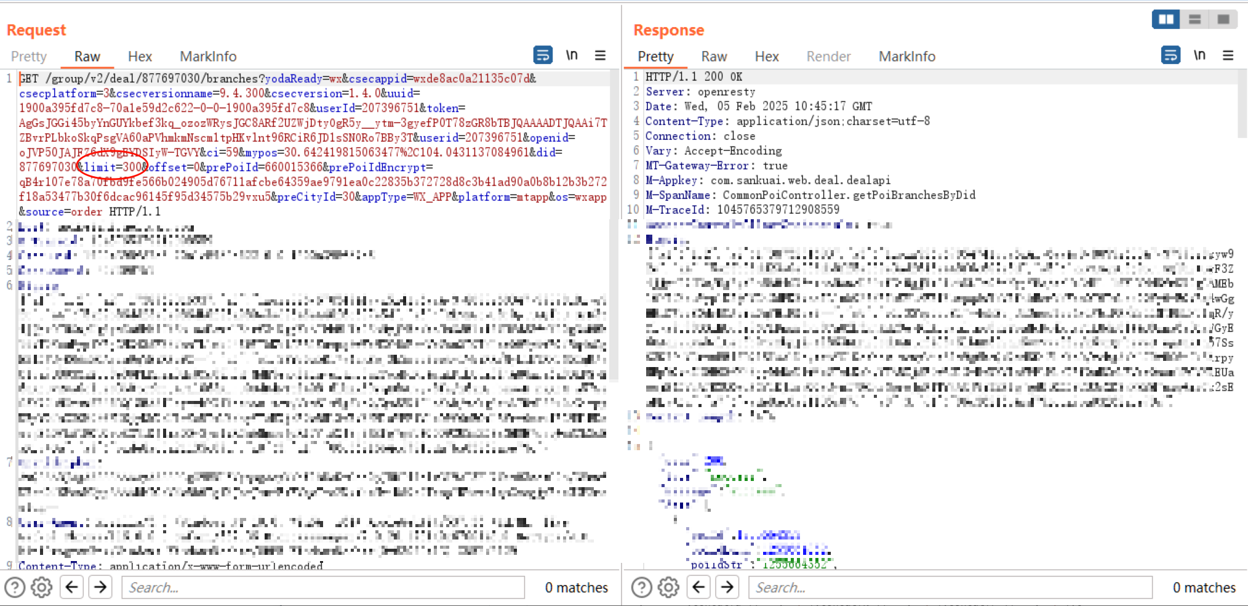Image resolution: width=1248 pixels, height=606 pixels.
Task: Open the Response panel hamburger options menu
Action: [x=1228, y=55]
